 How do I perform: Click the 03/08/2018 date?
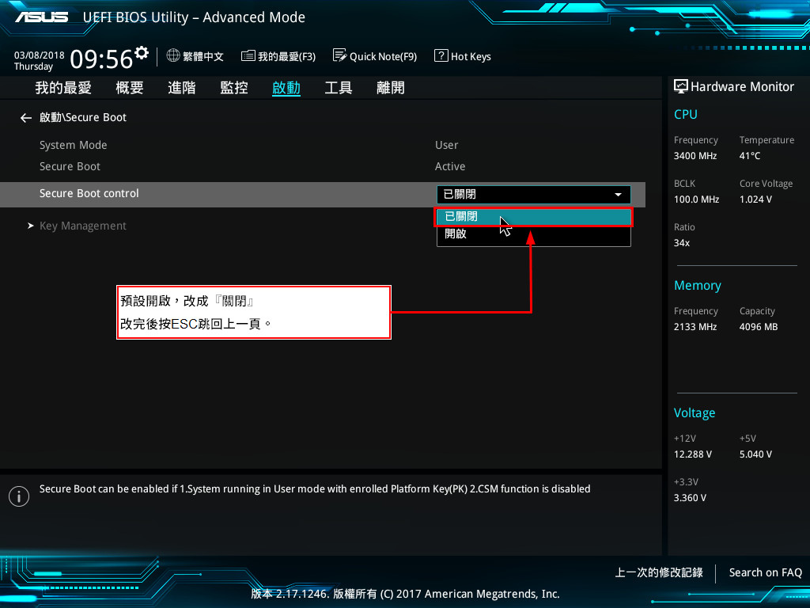pyautogui.click(x=40, y=55)
